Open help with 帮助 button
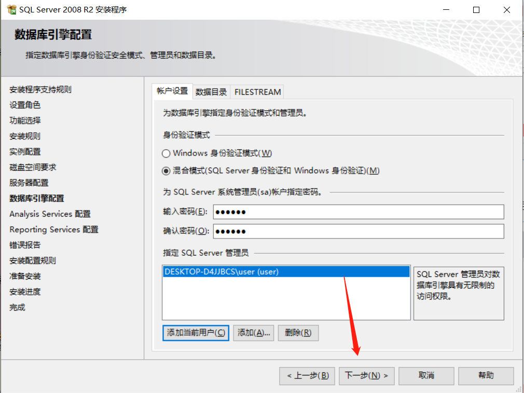The width and height of the screenshot is (524, 393). 486,376
